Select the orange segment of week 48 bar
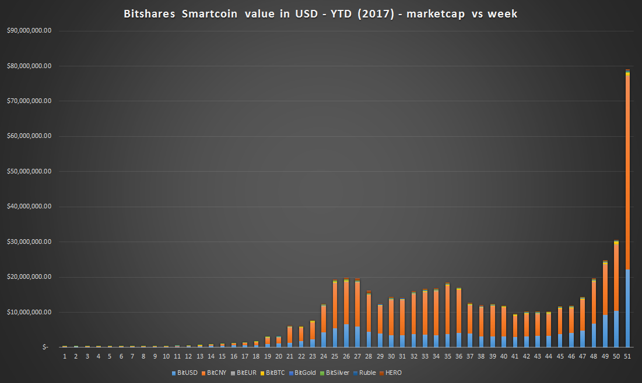Image resolution: width=642 pixels, height=383 pixels. (594, 303)
